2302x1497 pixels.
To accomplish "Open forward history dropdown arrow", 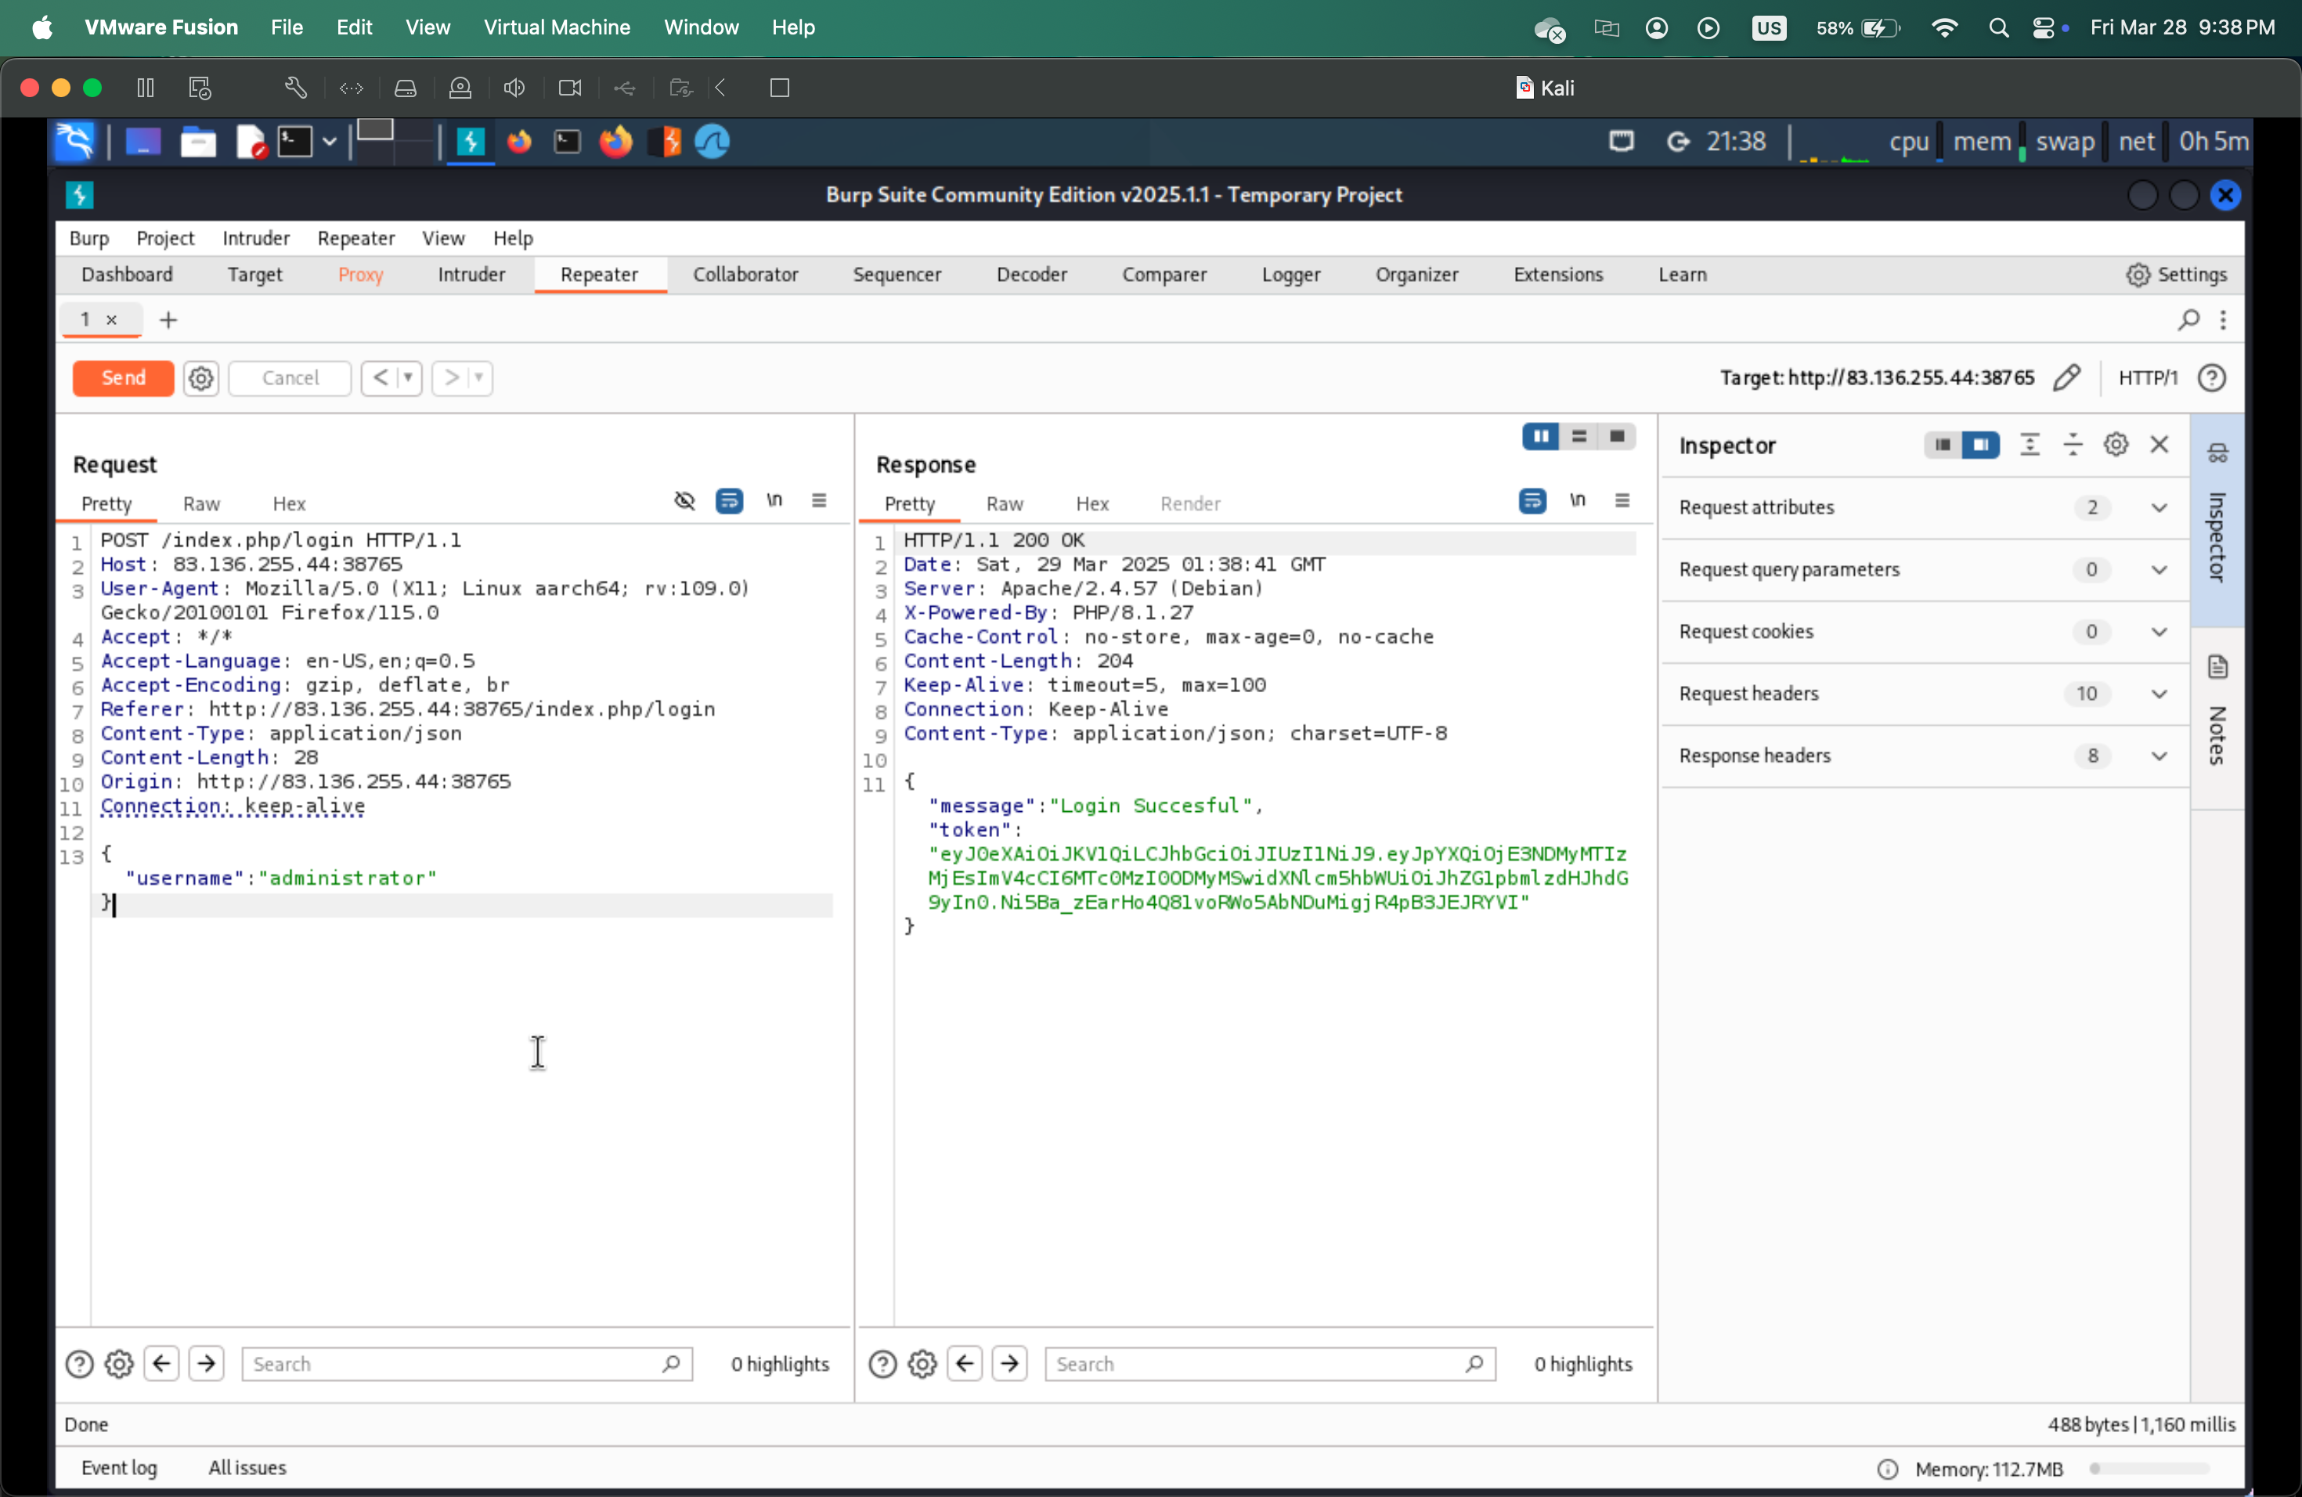I will point(478,378).
